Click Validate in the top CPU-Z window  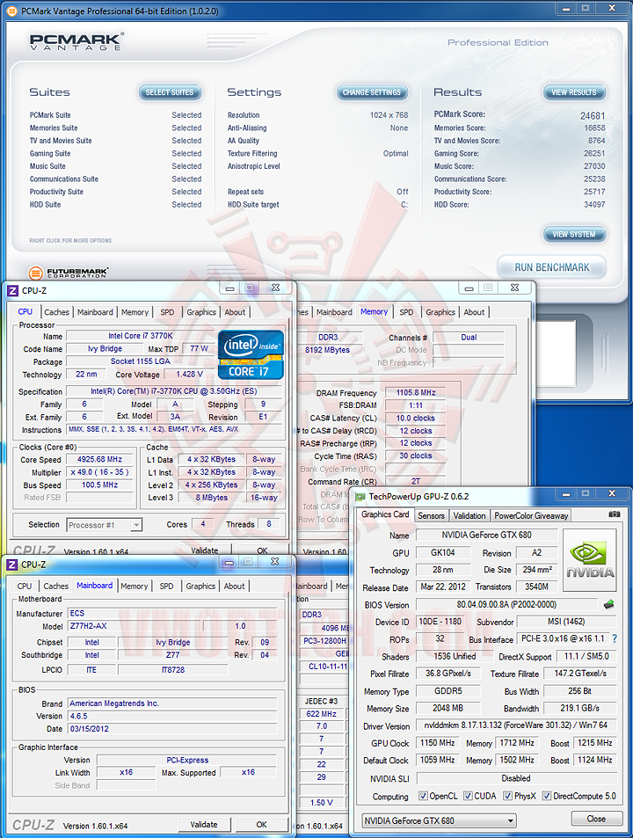(x=205, y=550)
